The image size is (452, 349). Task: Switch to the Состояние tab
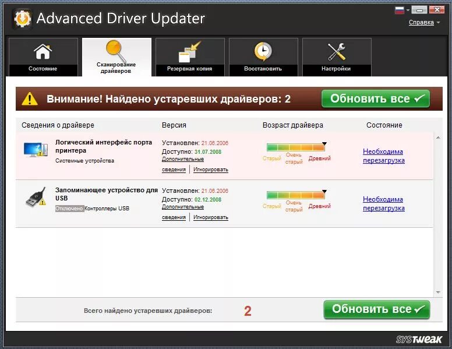(43, 57)
